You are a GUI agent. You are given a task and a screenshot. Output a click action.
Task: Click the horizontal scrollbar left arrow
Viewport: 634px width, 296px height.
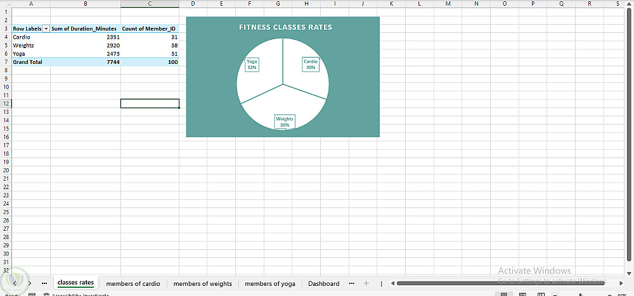(392, 283)
